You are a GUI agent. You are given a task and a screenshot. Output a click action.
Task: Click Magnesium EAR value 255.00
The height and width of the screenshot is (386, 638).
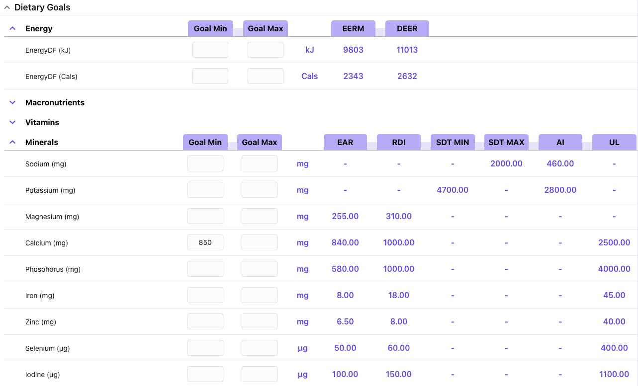tap(345, 216)
